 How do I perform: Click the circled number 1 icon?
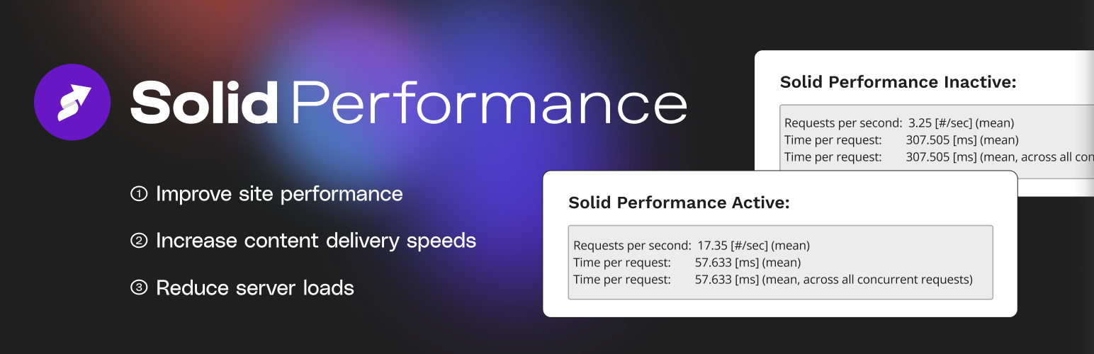click(139, 194)
